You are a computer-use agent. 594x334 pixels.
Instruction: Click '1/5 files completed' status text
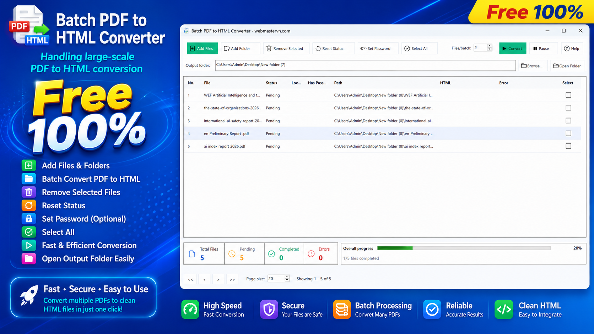(361, 258)
